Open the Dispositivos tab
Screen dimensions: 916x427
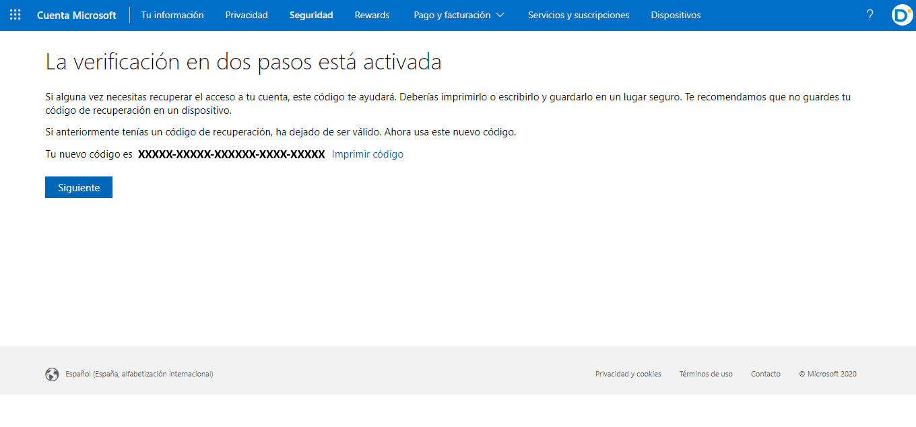pos(676,15)
